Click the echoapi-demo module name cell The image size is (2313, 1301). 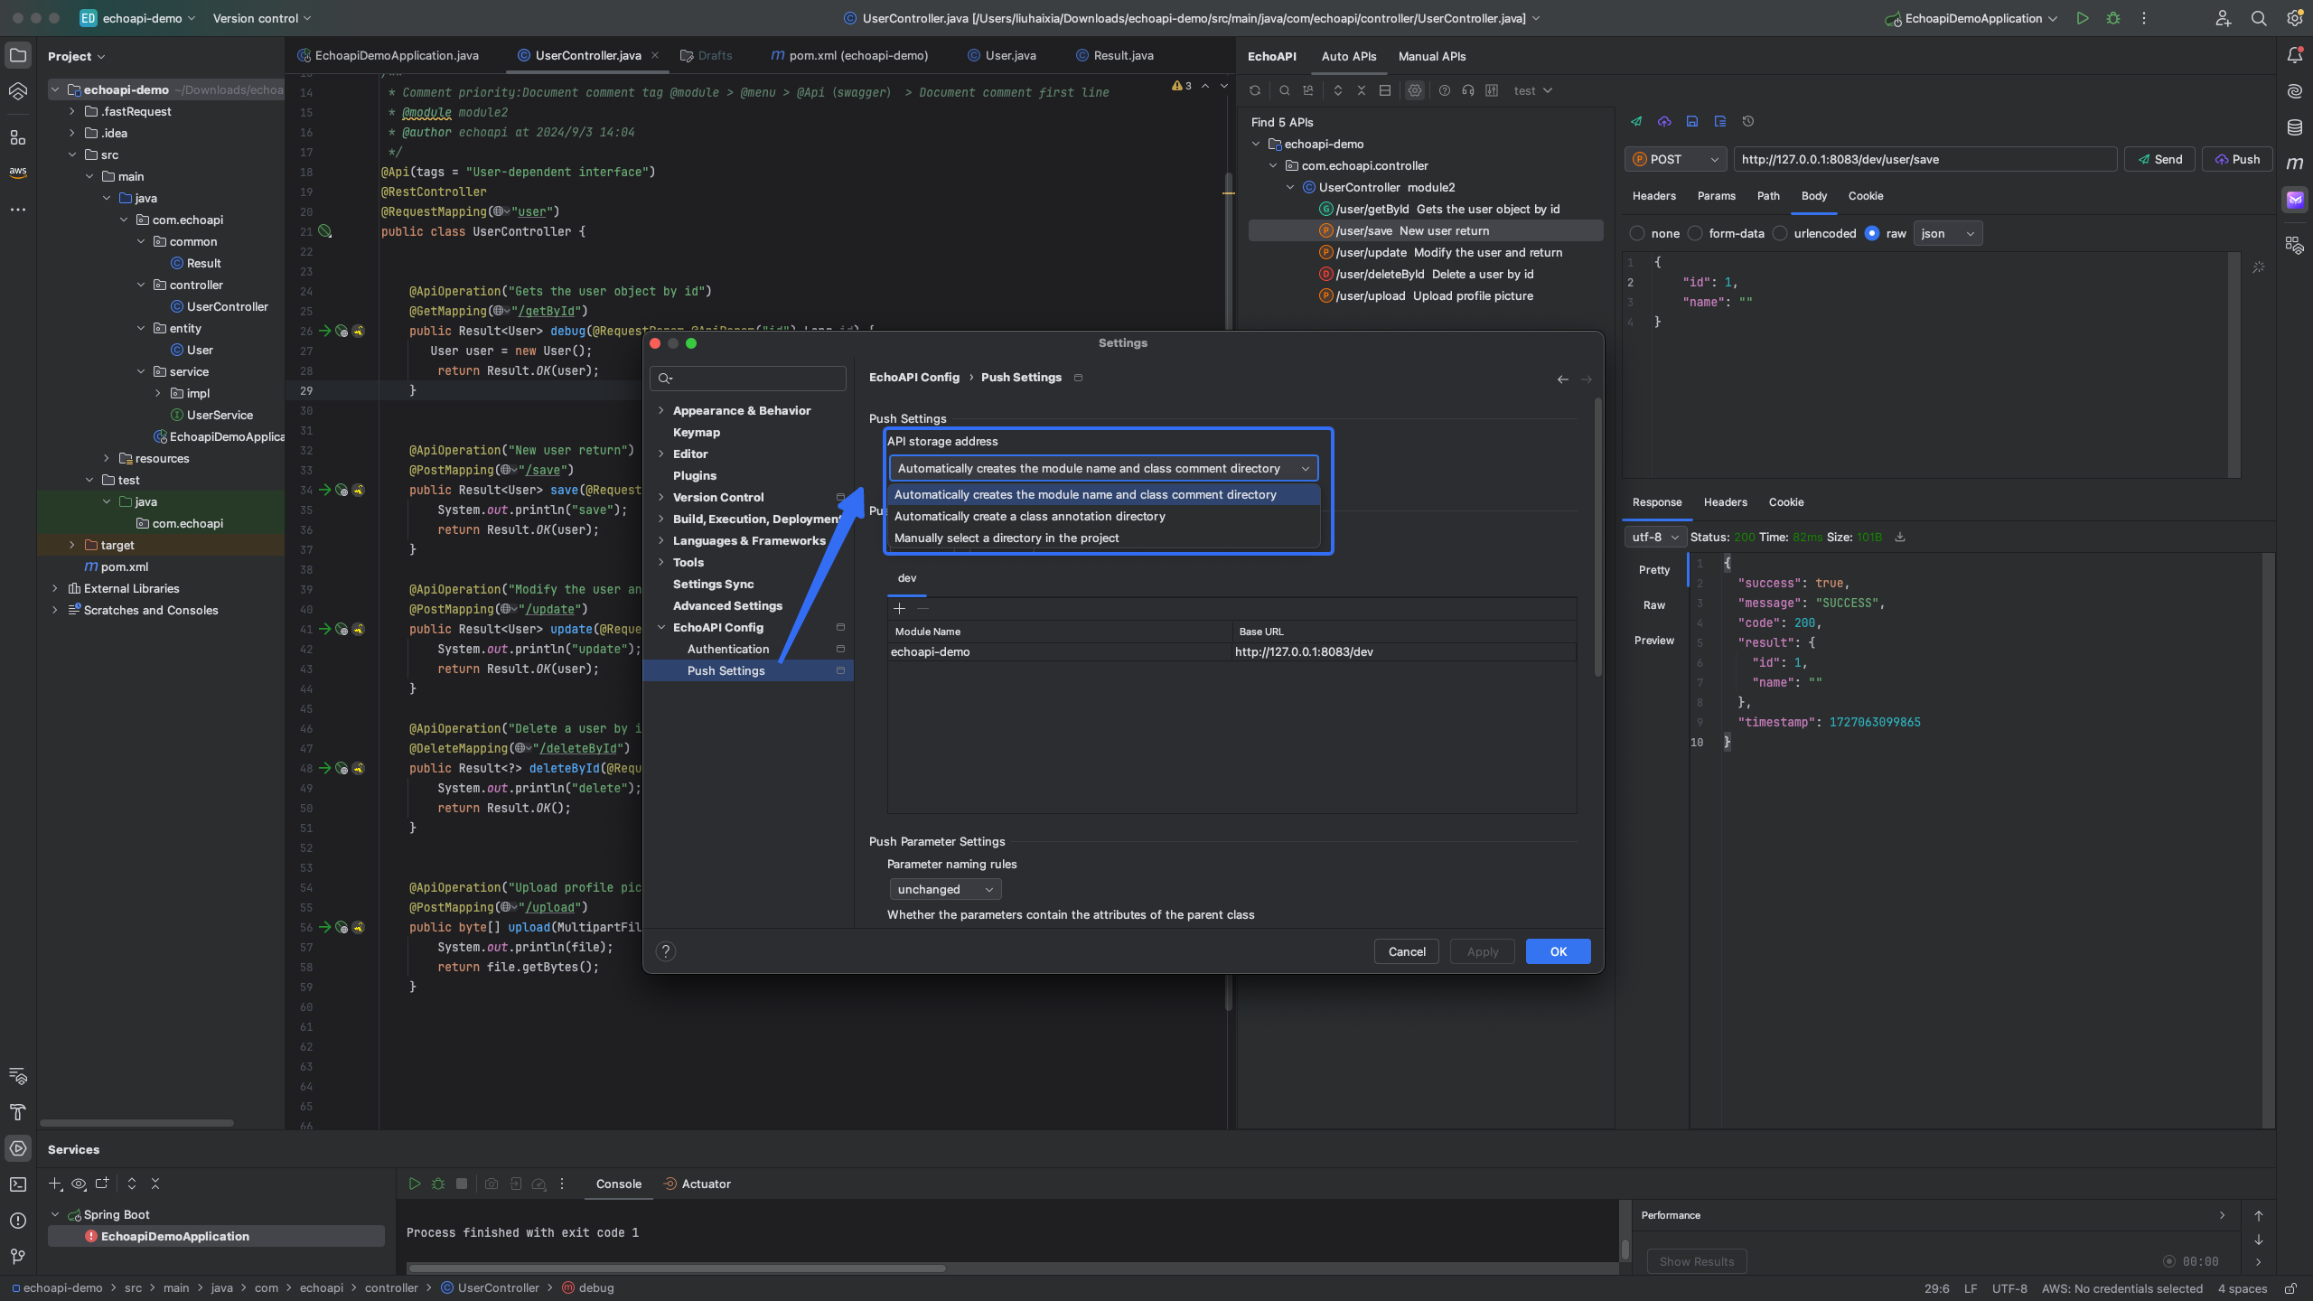[x=1060, y=651]
